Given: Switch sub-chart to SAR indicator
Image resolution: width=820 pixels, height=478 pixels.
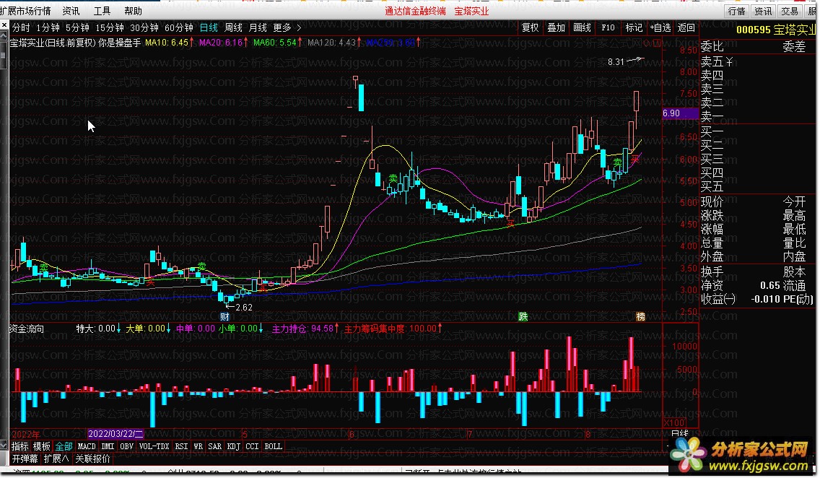Looking at the screenshot, I should tap(215, 446).
